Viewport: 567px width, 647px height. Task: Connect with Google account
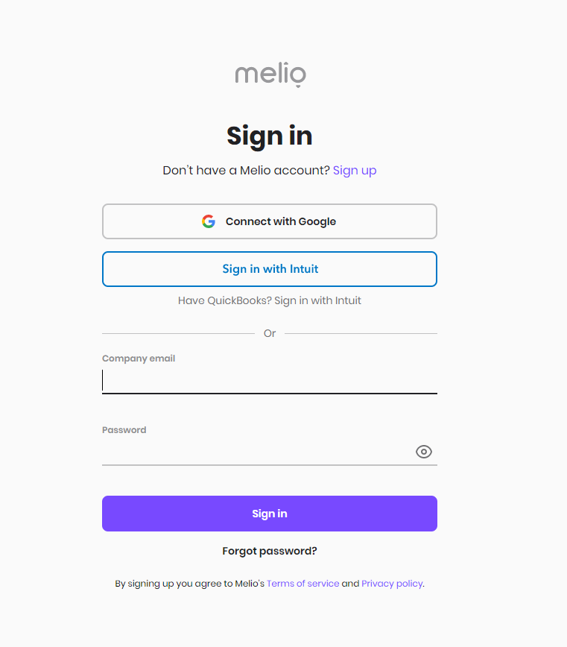pos(270,221)
